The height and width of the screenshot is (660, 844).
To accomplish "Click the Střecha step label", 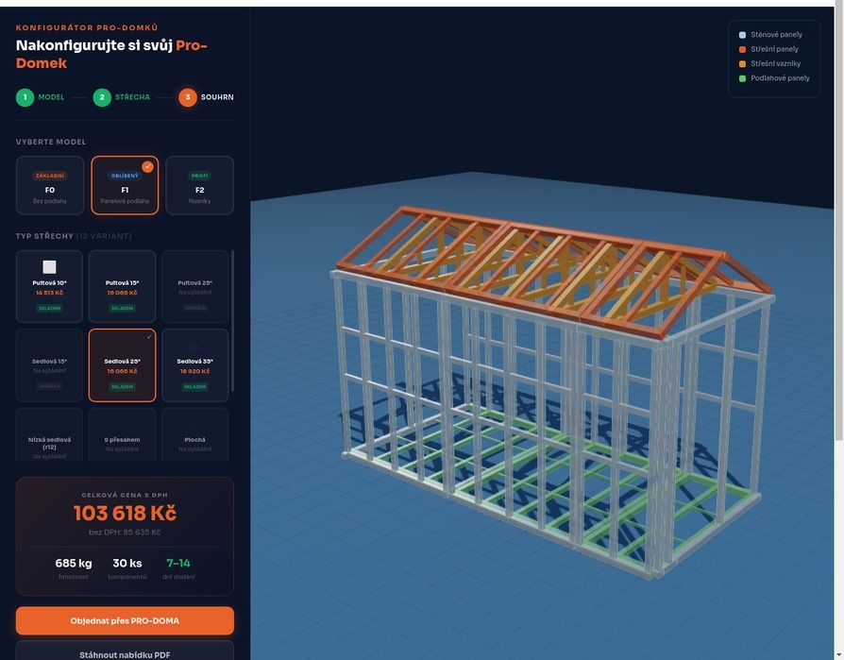I will pyautogui.click(x=132, y=97).
